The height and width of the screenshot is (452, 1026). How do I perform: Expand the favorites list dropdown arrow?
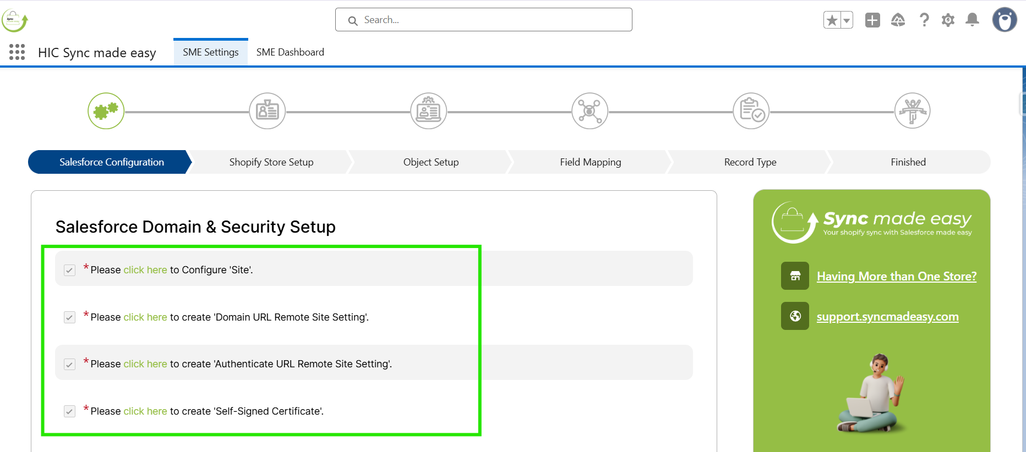coord(847,20)
